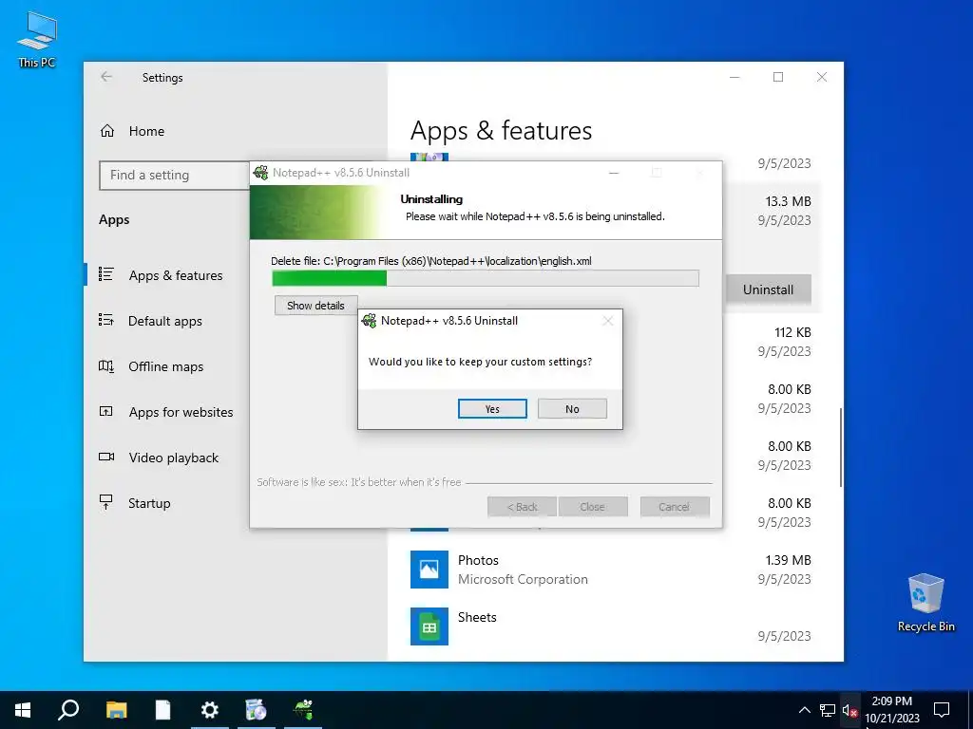973x729 pixels.
Task: Select Offline maps in the sidebar
Action: [165, 366]
